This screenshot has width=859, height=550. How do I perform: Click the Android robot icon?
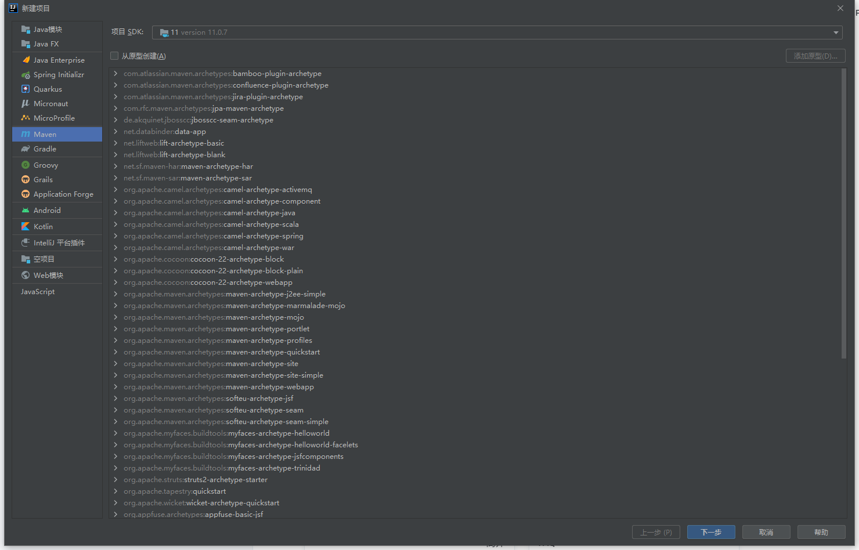(26, 211)
